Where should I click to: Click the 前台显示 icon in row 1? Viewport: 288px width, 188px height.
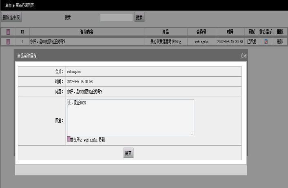[266, 42]
